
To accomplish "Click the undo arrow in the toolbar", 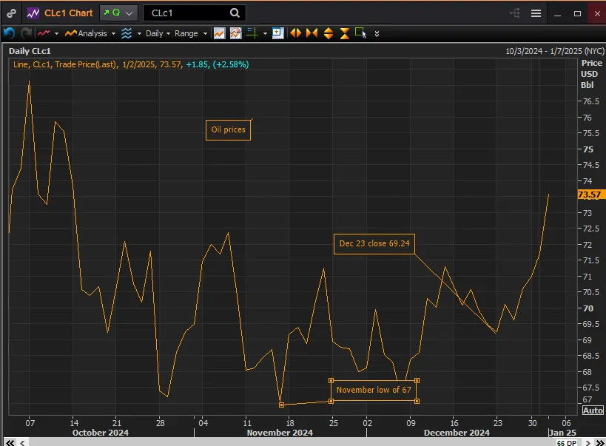I will click(9, 33).
